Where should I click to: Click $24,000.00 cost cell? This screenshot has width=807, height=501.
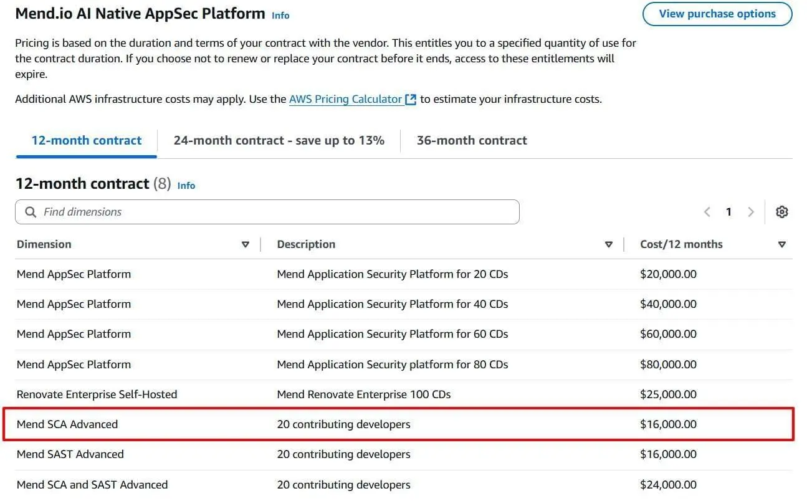pyautogui.click(x=668, y=485)
